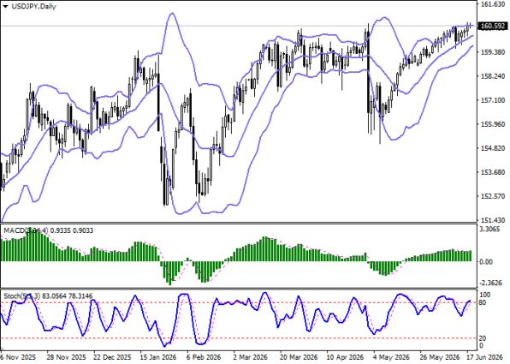This screenshot has height=364, width=510.
Task: Select the Stochastic 20 level label
Action: click(483, 338)
